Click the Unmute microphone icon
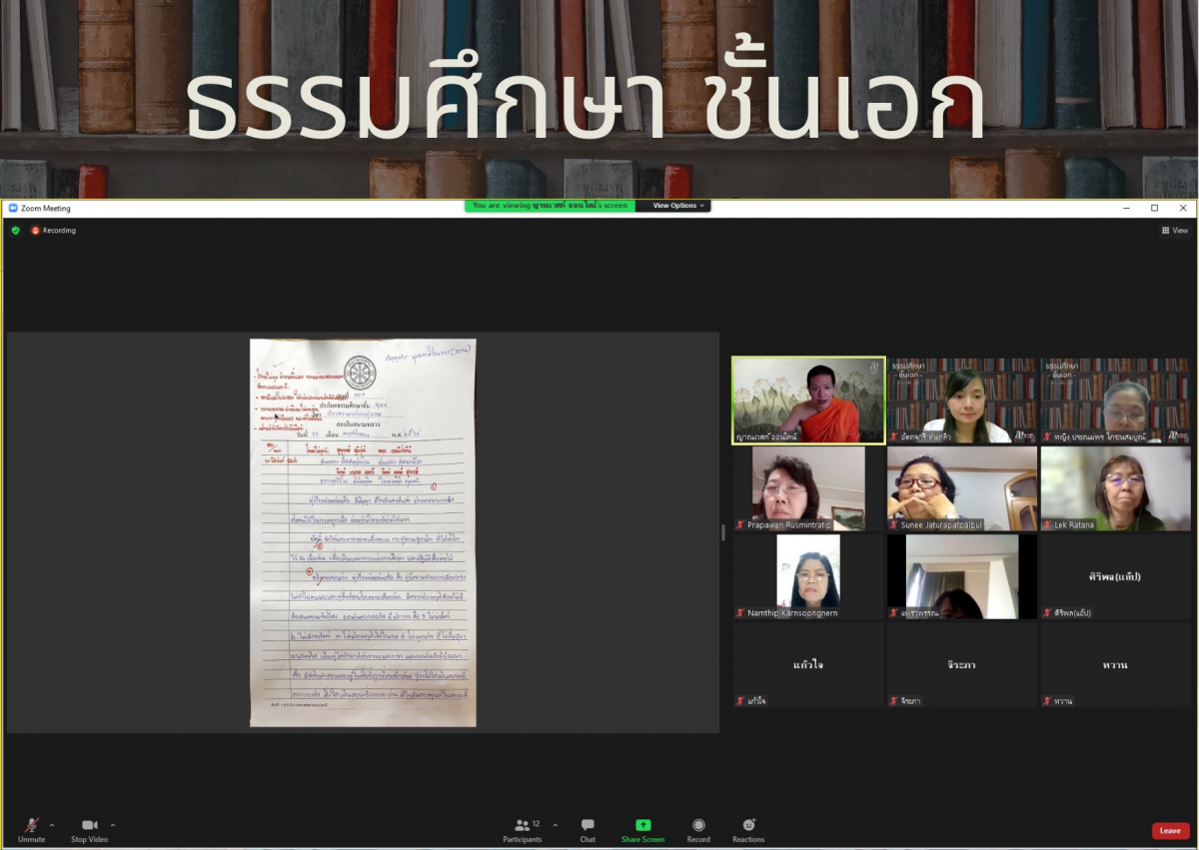 tap(31, 825)
